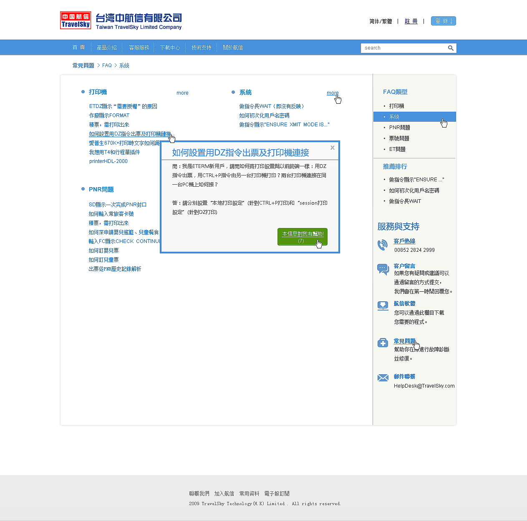Click the 常見問題 plus icon
Viewport: 527px width, 521px height.
pos(383,342)
